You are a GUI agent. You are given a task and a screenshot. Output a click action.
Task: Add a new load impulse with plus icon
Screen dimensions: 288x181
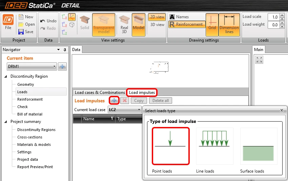click(x=114, y=101)
